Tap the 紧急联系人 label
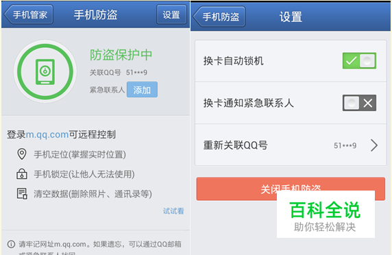Viewport: 392px width, 255px height. pyautogui.click(x=107, y=90)
